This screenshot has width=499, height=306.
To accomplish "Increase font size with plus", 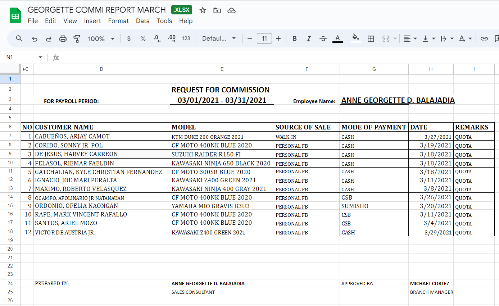I will [278, 38].
